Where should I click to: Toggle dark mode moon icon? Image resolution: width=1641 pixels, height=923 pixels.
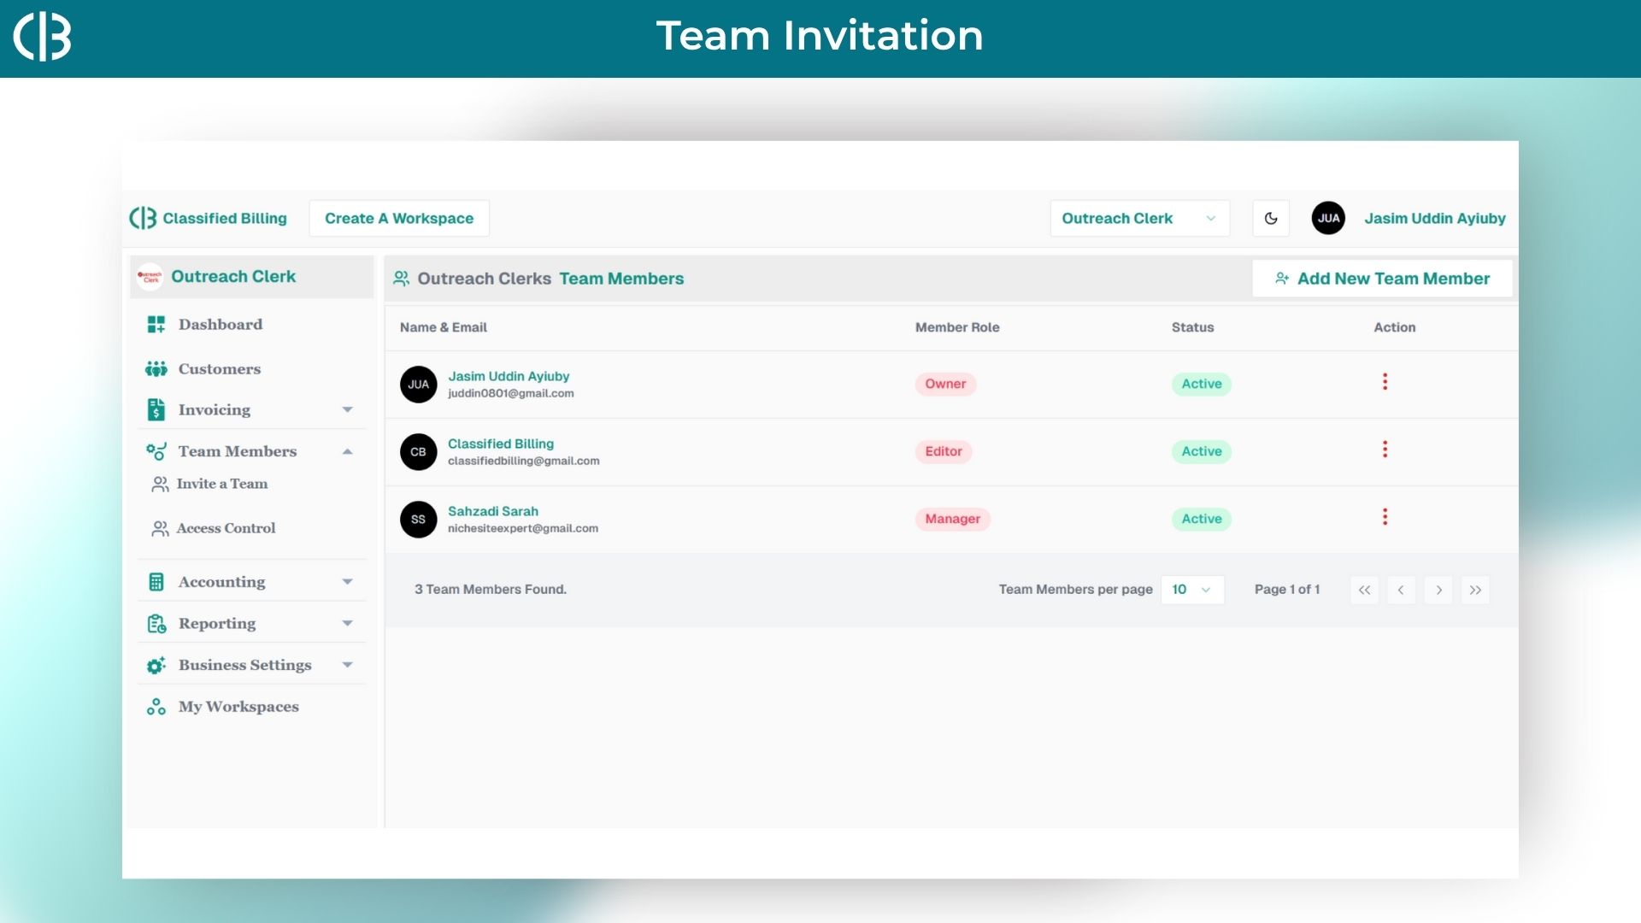click(x=1271, y=218)
